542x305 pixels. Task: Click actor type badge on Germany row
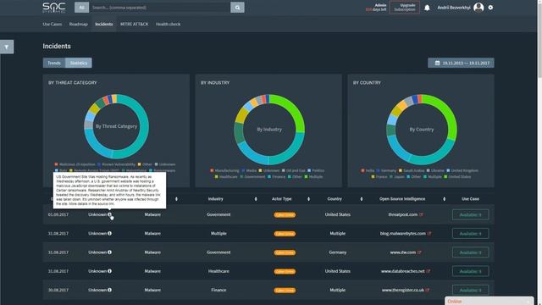click(285, 252)
